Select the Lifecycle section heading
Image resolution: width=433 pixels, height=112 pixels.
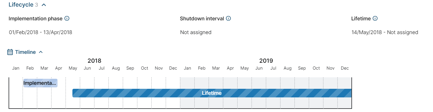point(21,5)
